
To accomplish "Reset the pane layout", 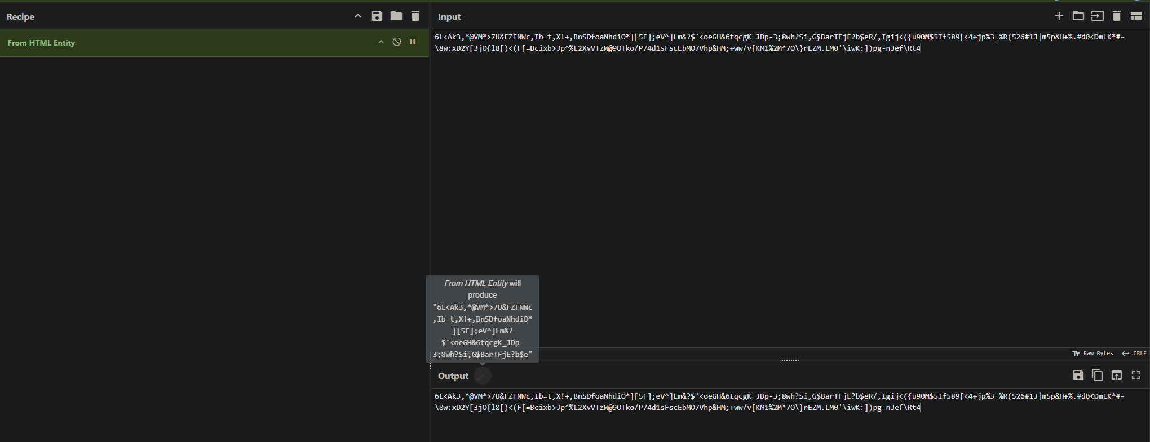I will 1136,16.
